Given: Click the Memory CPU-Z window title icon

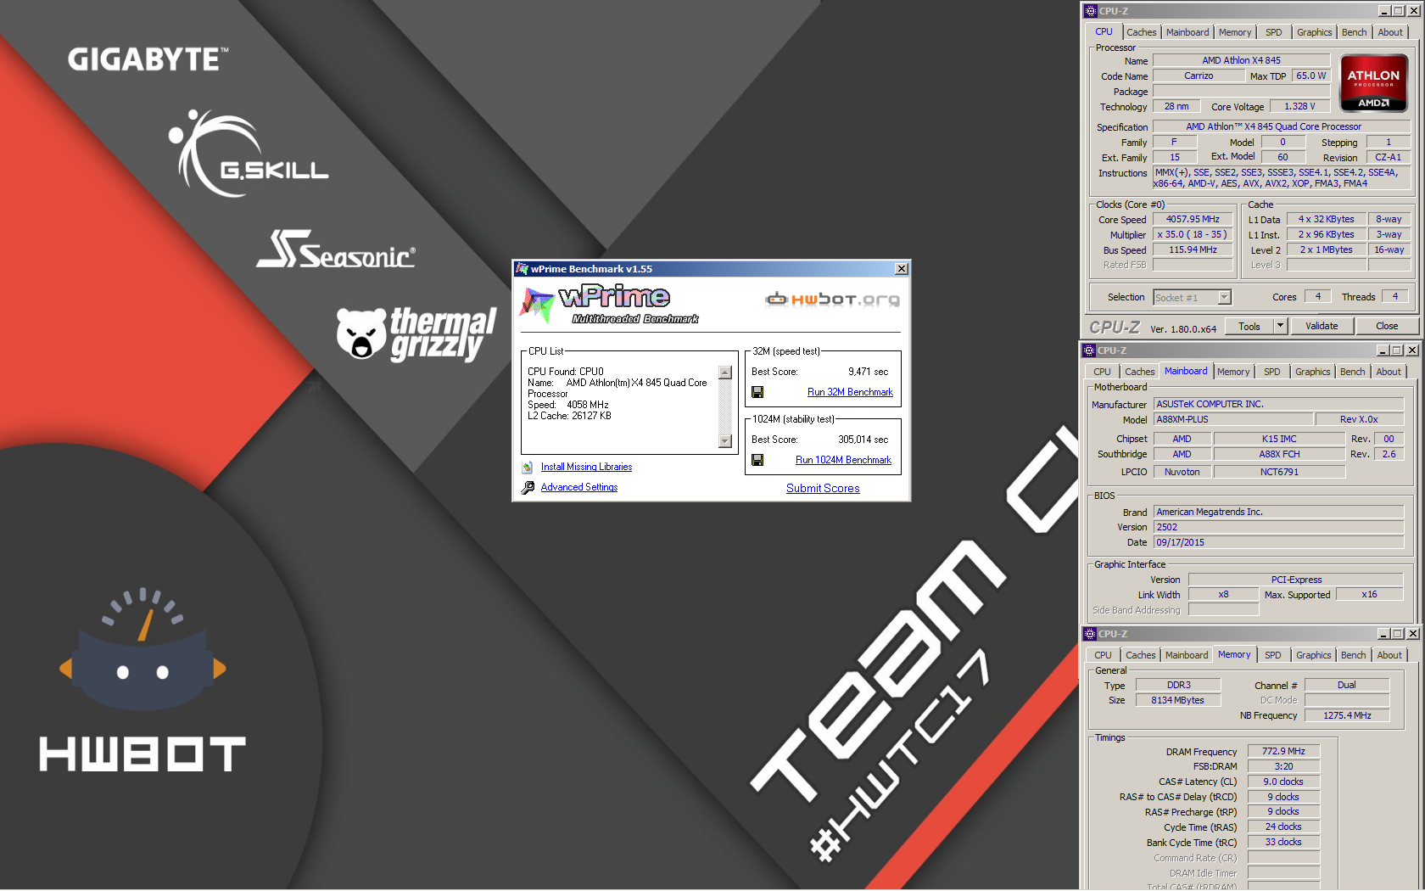Looking at the screenshot, I should click(1090, 634).
